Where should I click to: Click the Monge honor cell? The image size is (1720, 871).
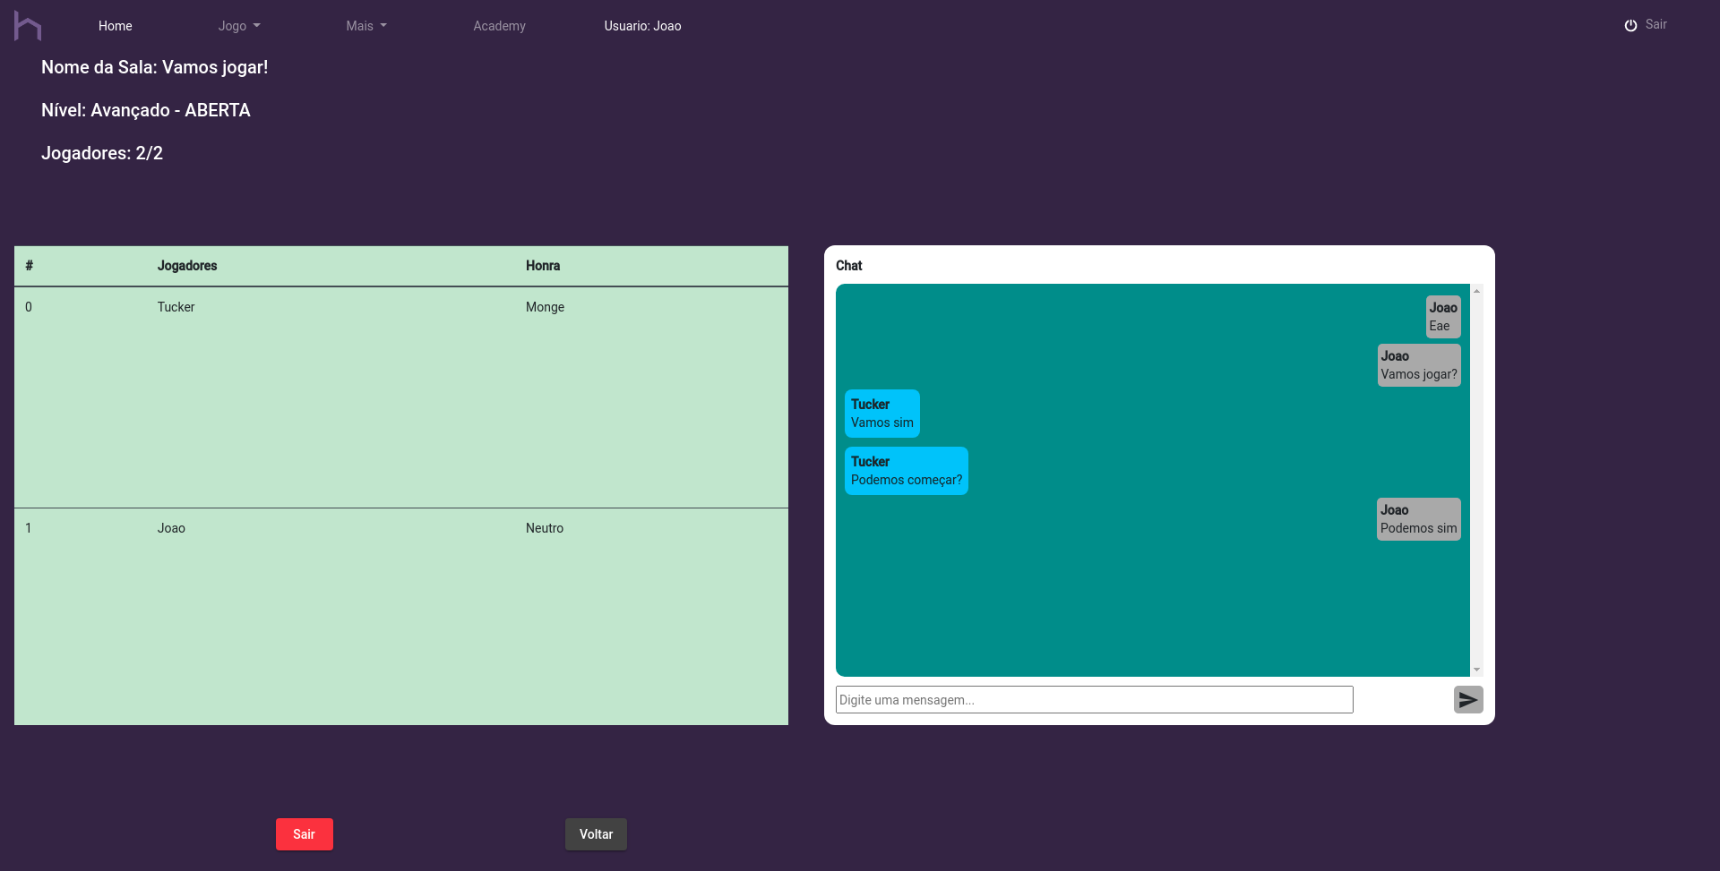point(545,307)
